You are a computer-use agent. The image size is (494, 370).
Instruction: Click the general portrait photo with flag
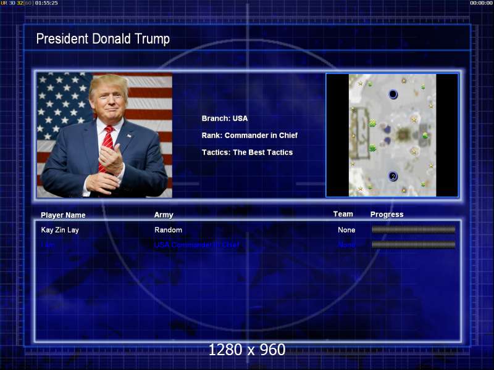point(104,135)
